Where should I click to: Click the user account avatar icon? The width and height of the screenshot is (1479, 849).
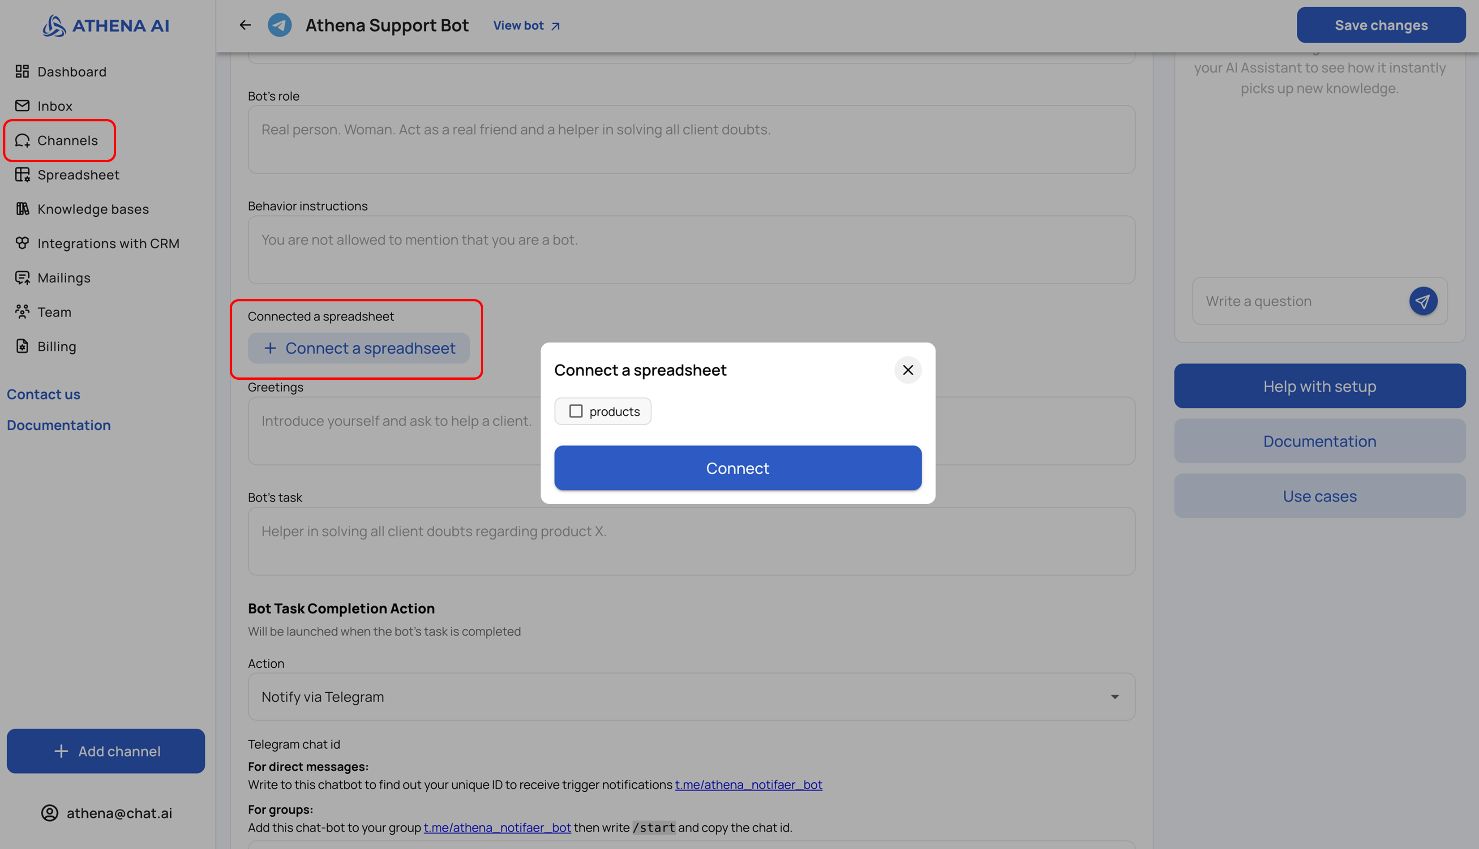coord(50,813)
